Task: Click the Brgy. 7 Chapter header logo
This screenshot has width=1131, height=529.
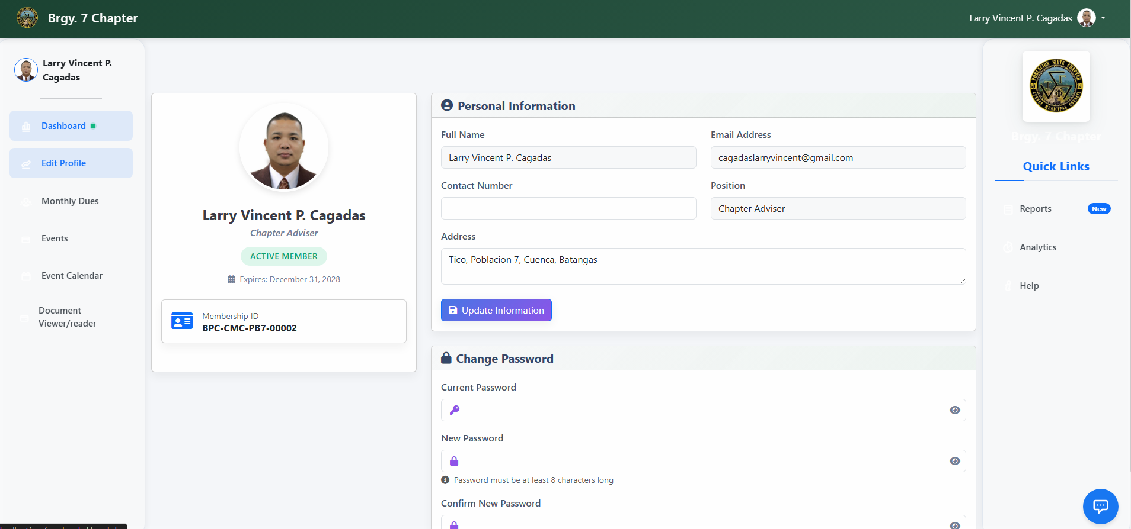Action: pyautogui.click(x=27, y=18)
